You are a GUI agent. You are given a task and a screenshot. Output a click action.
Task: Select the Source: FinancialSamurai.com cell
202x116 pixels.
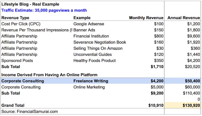click(x=30, y=111)
